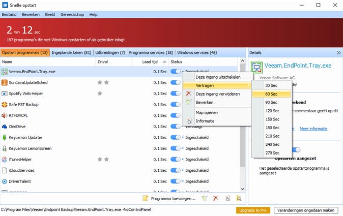Toggle the iTunesHelper switch

[176, 159]
